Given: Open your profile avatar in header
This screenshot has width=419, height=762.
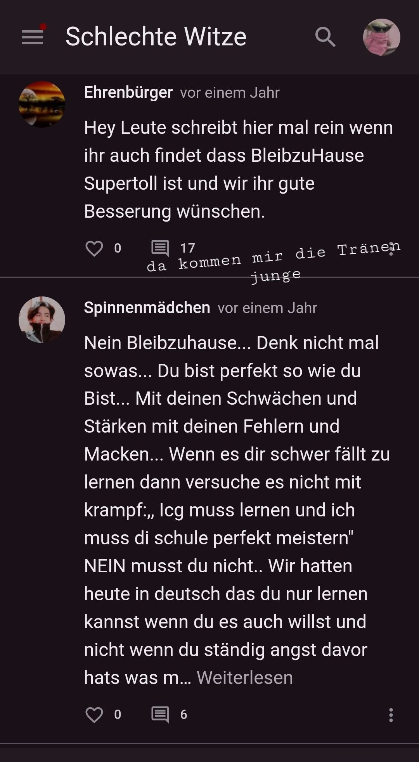Looking at the screenshot, I should [381, 37].
